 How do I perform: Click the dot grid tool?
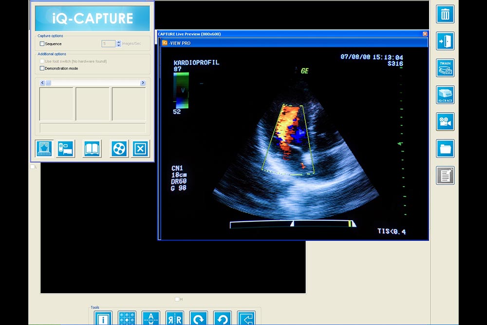[x=127, y=318]
